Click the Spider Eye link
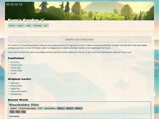The height and width of the screenshot is (119, 159). pyautogui.click(x=15, y=88)
